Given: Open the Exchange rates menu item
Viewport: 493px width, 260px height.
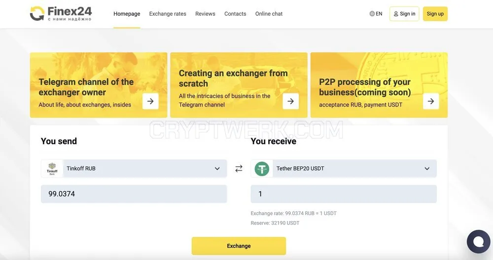Looking at the screenshot, I should 168,14.
